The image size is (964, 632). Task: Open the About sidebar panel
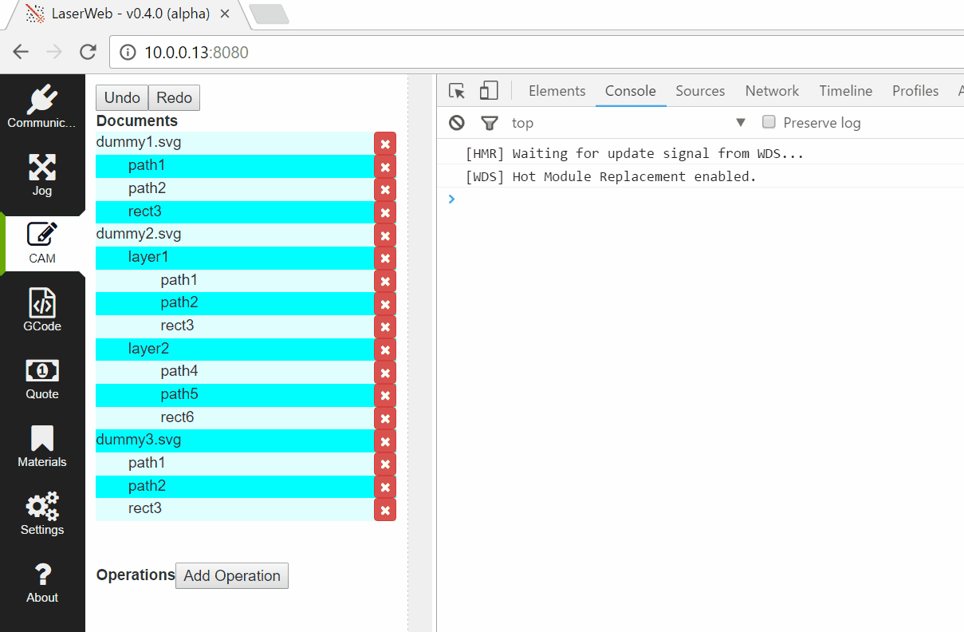(x=42, y=583)
